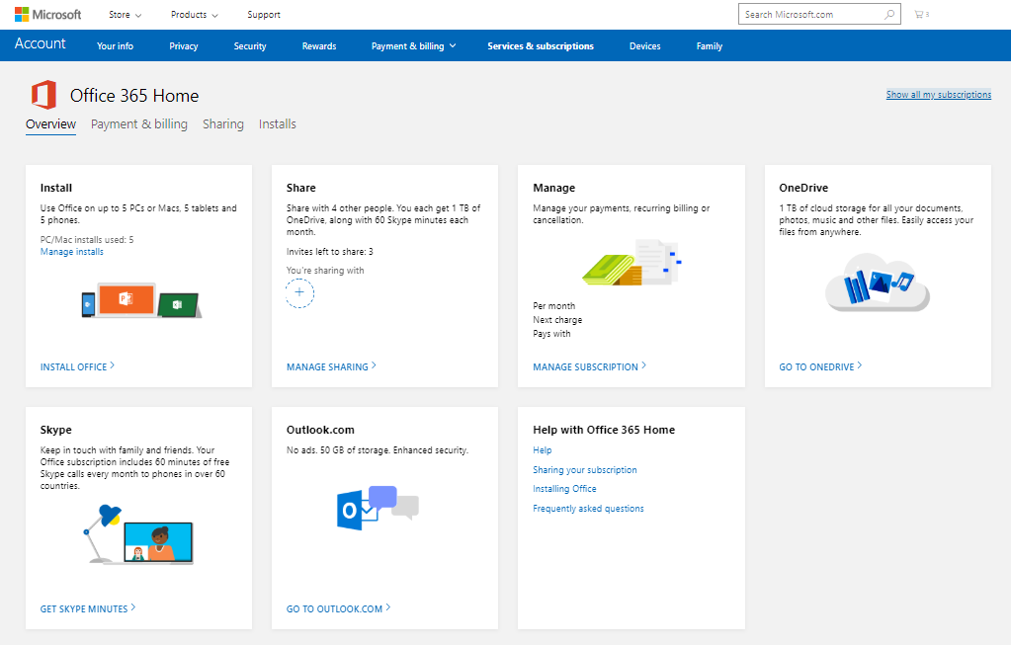Click the Microsoft logo
The image size is (1011, 645).
click(x=47, y=14)
